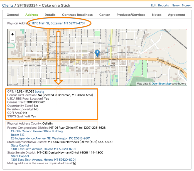Open the Contract Readiness tab
Viewport: 194px width, 171px height.
click(x=77, y=15)
